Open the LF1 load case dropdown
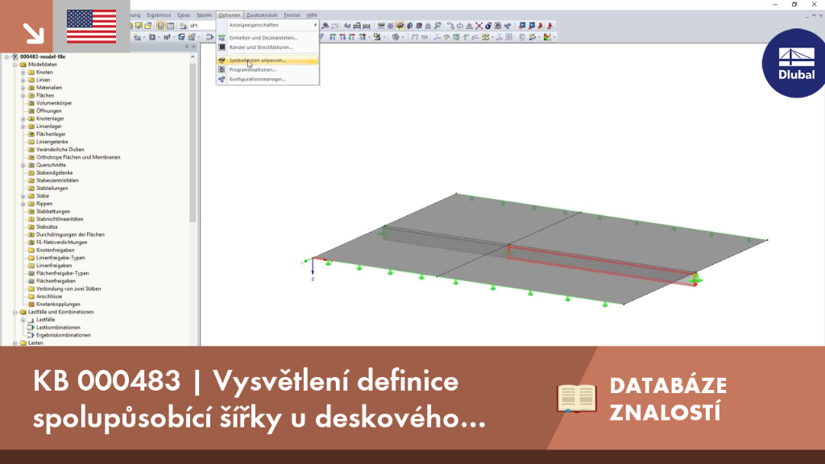 point(202,25)
